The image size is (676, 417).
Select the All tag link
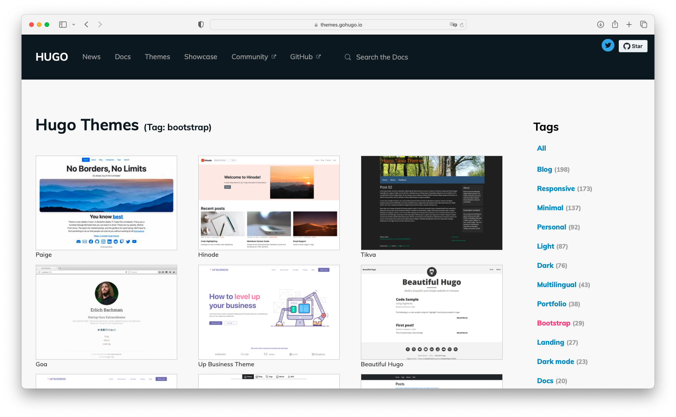click(541, 148)
